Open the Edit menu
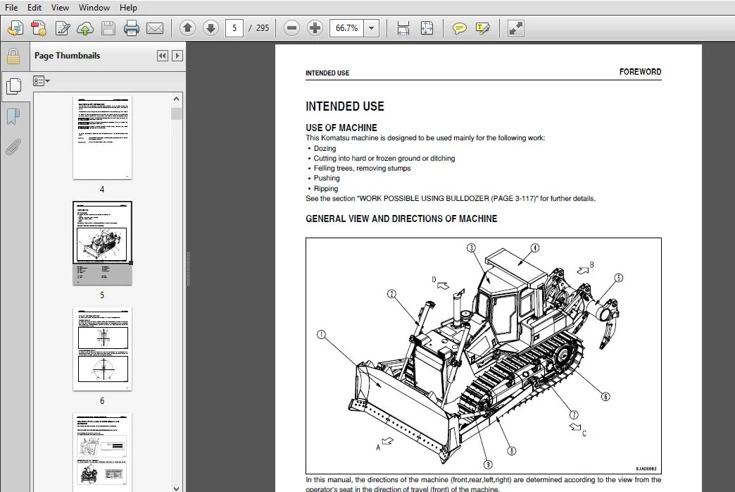Viewport: 735px width, 492px height. pyautogui.click(x=34, y=8)
